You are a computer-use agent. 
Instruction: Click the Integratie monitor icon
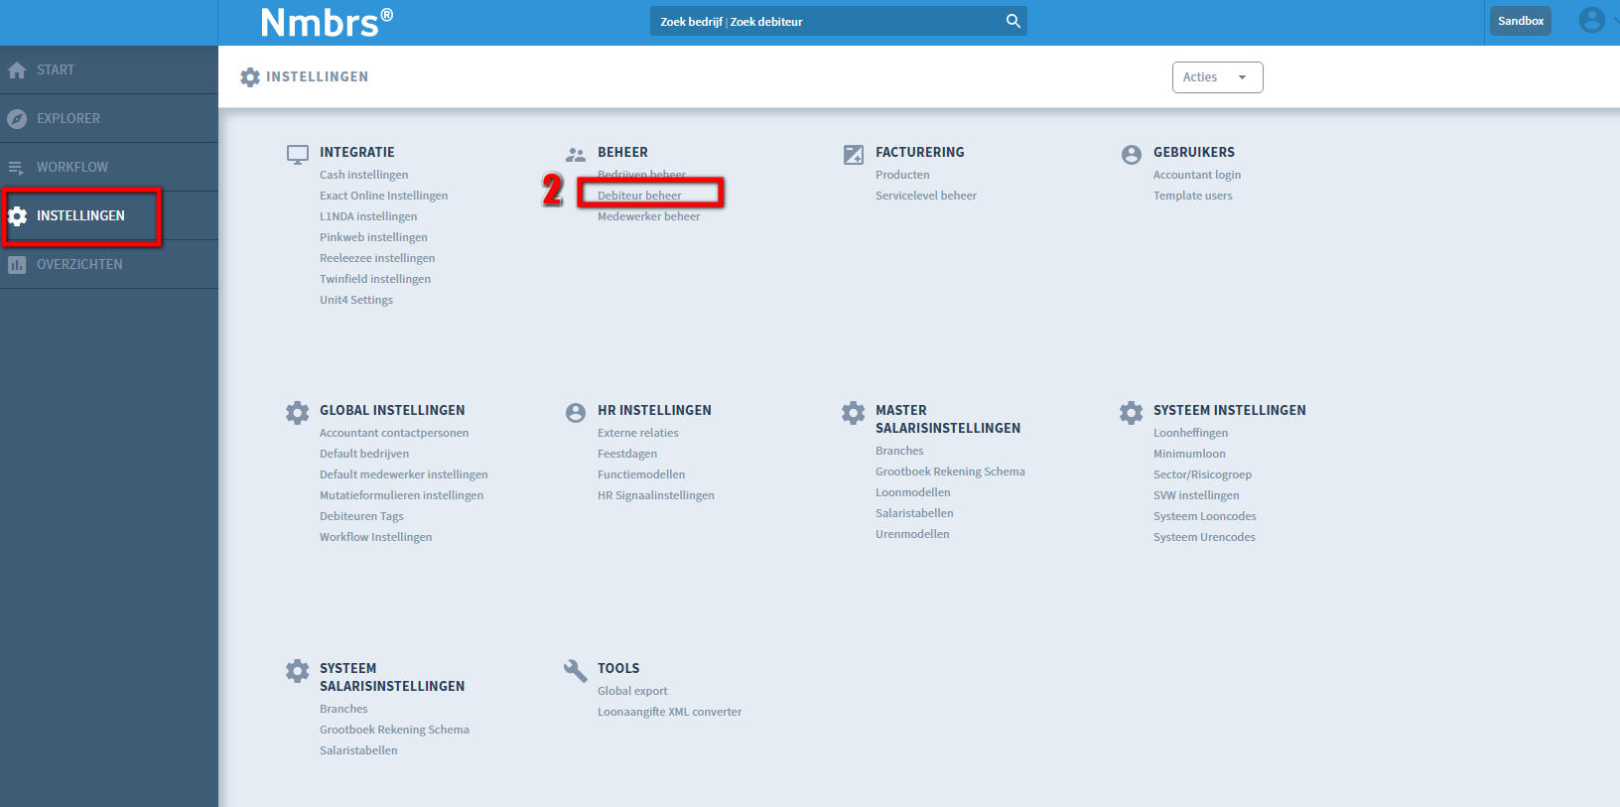point(298,155)
